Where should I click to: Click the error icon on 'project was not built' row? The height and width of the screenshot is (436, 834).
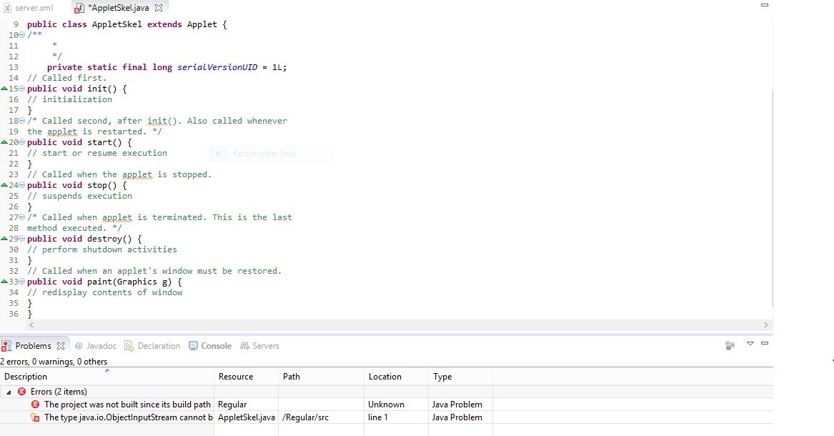[x=36, y=405]
